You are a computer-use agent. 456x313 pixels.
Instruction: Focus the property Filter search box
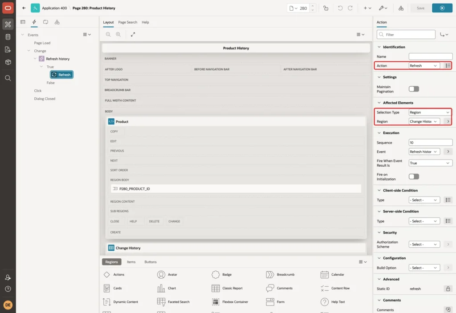point(406,35)
